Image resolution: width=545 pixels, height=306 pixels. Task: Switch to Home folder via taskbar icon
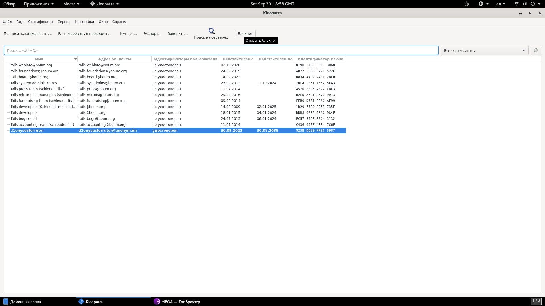5,302
